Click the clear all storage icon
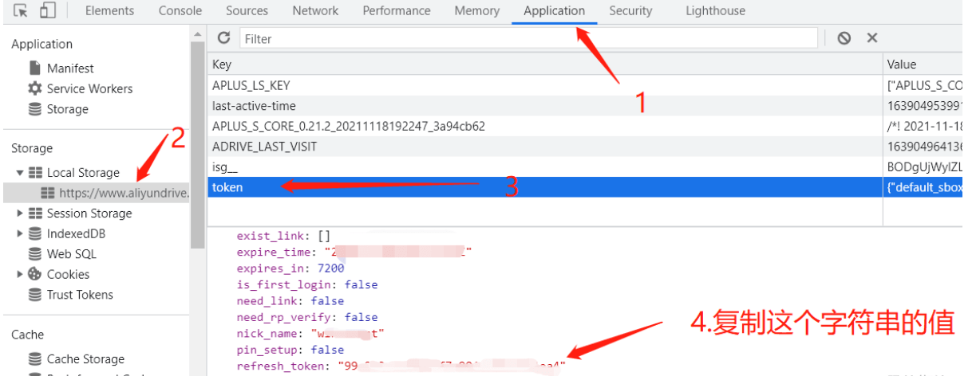Image resolution: width=976 pixels, height=376 pixels. [844, 37]
